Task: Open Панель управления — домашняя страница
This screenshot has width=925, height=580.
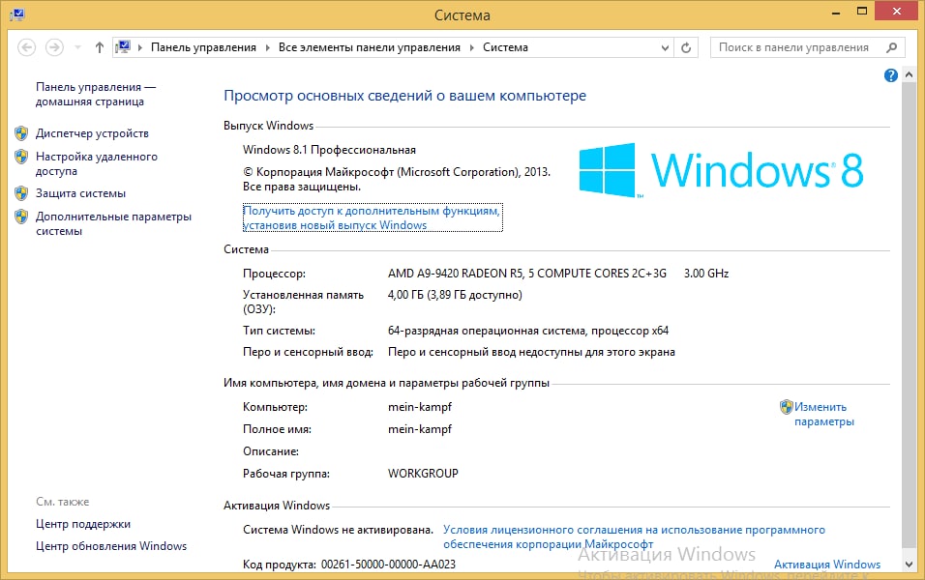Action: [96, 95]
